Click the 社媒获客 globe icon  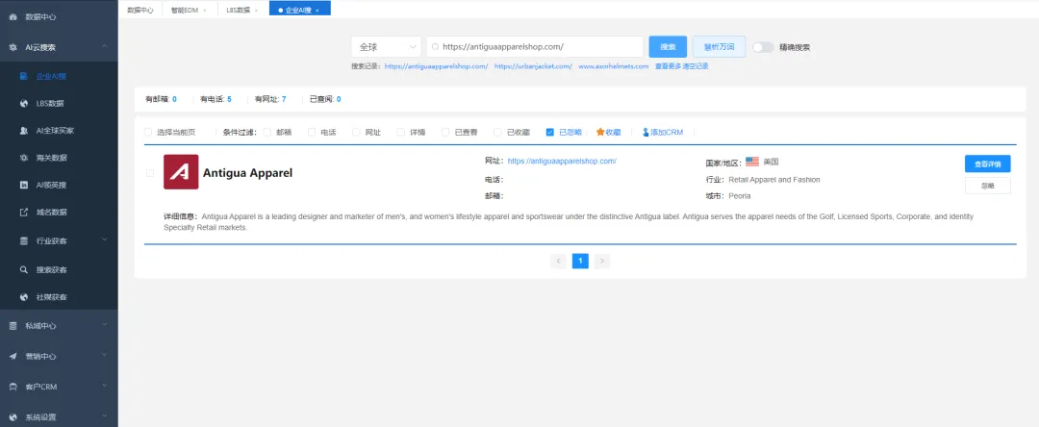[24, 297]
